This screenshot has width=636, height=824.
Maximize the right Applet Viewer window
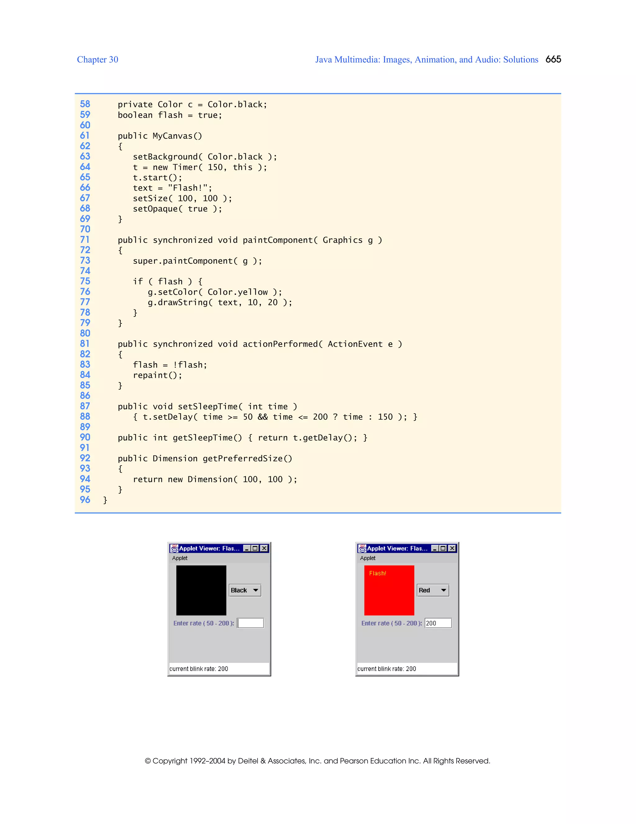tap(443, 548)
